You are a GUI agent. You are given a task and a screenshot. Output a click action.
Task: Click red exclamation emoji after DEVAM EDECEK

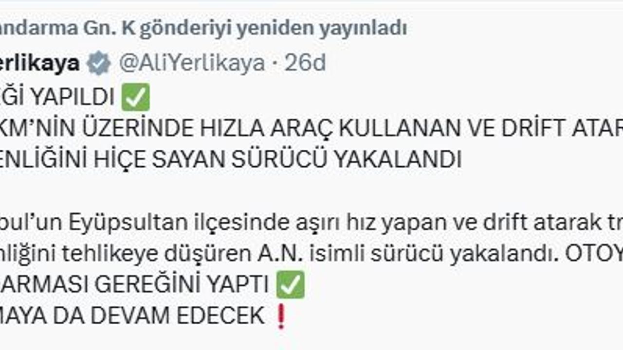[x=280, y=316]
